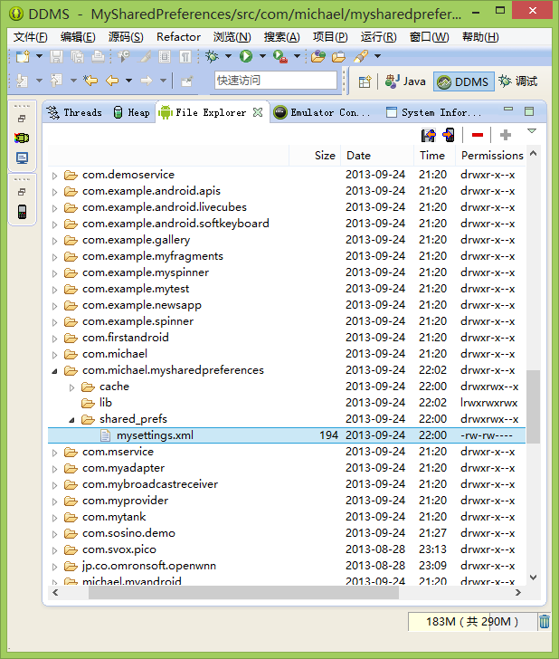Click the horizontal scrollbar right arrow
Image resolution: width=559 pixels, height=659 pixels.
[518, 592]
